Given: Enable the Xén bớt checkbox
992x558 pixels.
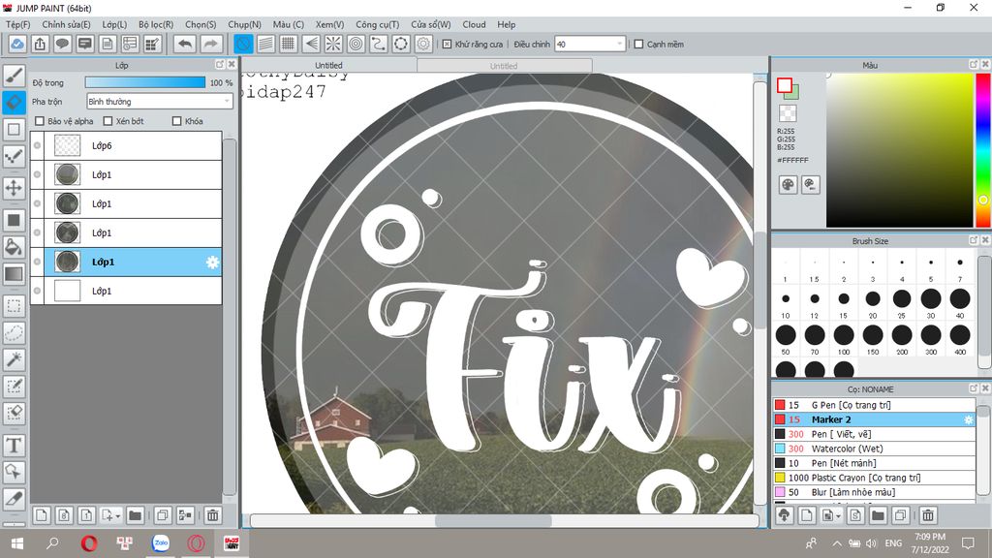Looking at the screenshot, I should (108, 121).
